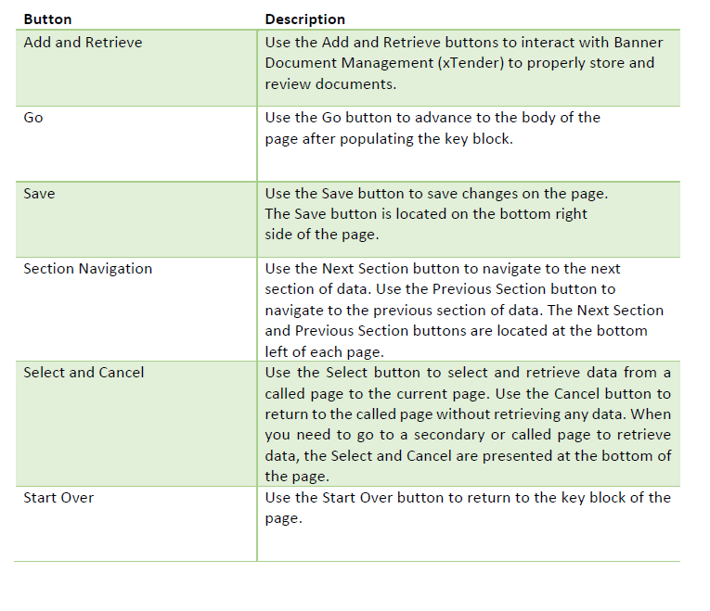This screenshot has width=710, height=611.
Task: Click the "Section Navigation" row label
Action: 87,269
